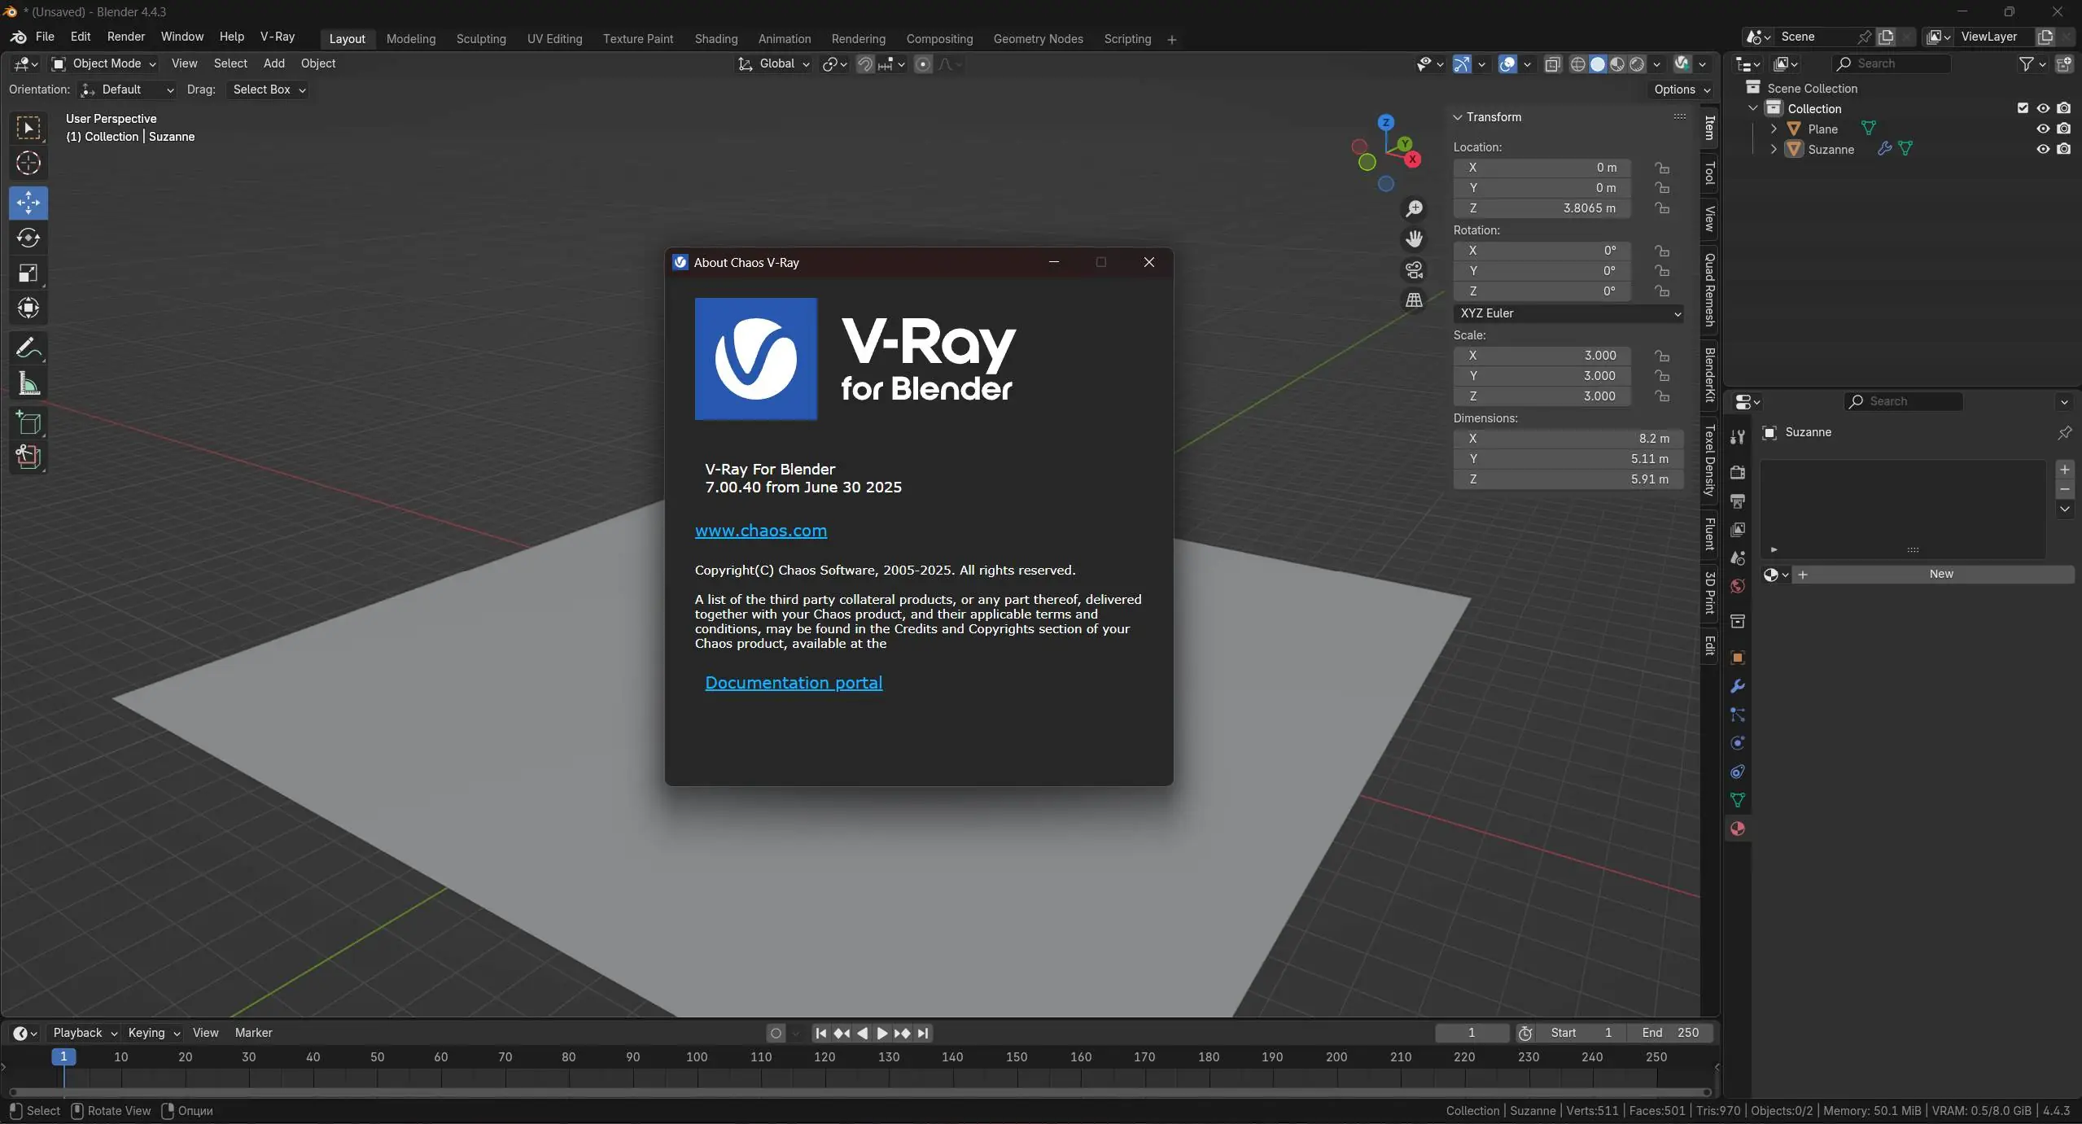Toggle the lock on Location X
Viewport: 2082px width, 1124px height.
[x=1662, y=168]
